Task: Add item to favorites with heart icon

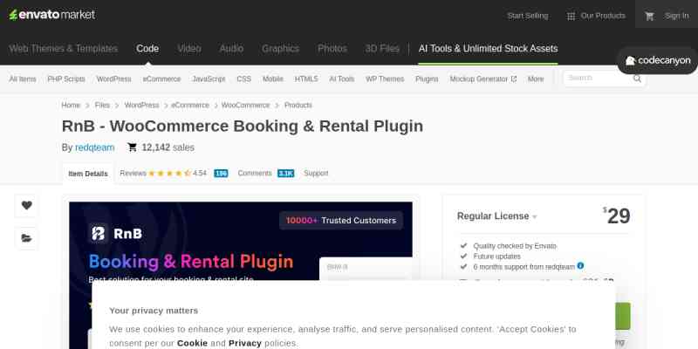Action: pos(27,206)
